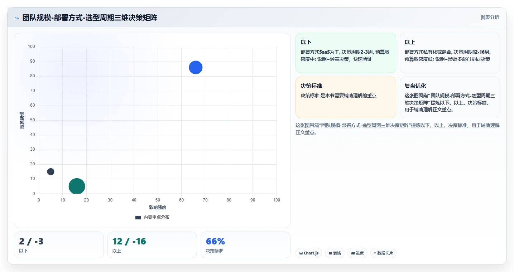The width and height of the screenshot is (514, 272).
Task: Click the icon in the 进度 tag
Action: click(x=353, y=253)
